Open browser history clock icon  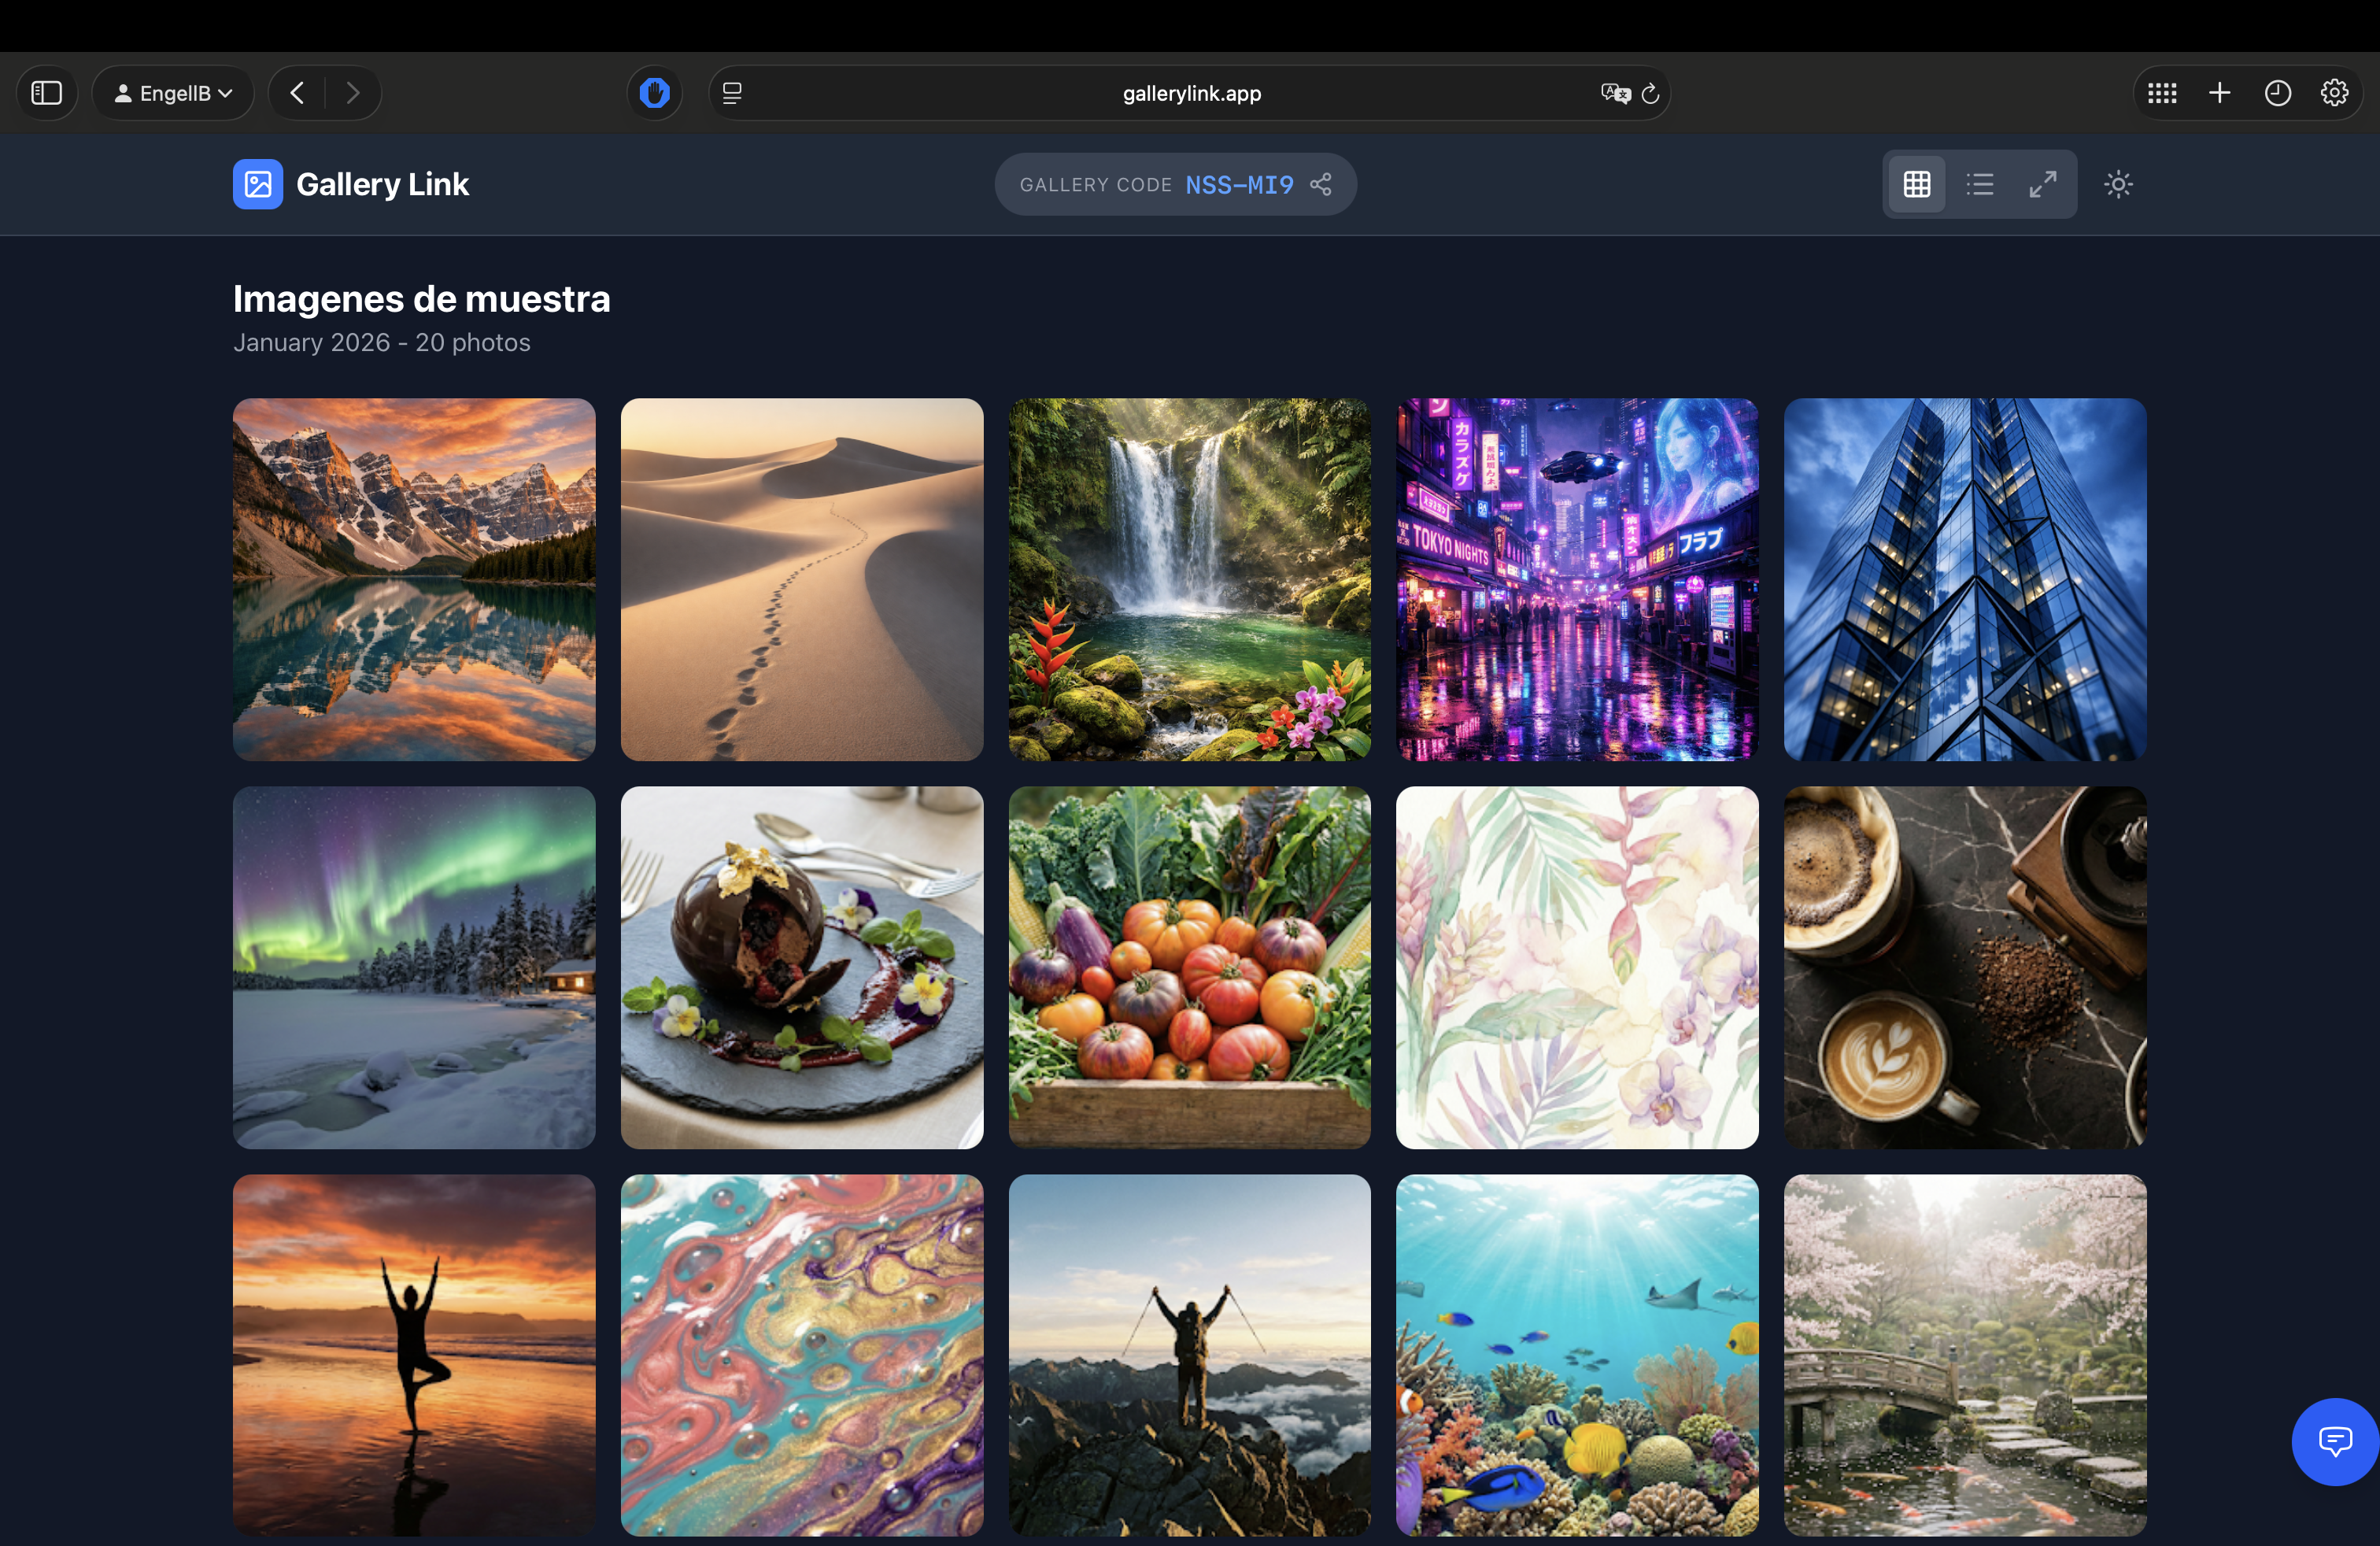pyautogui.click(x=2277, y=93)
